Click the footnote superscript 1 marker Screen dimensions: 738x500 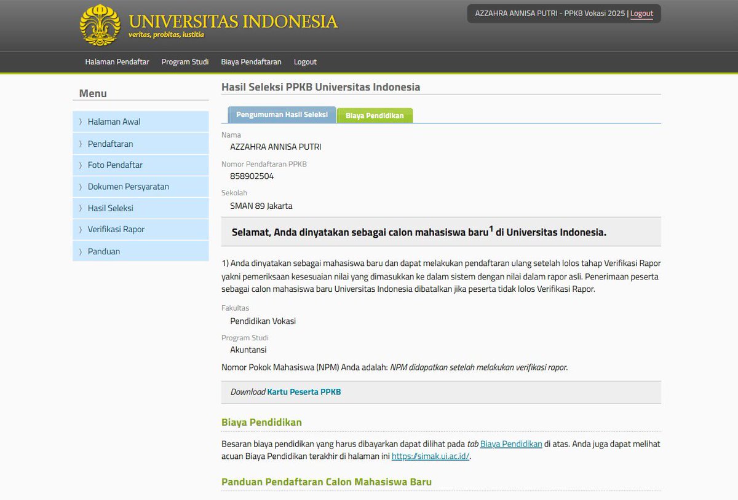(x=491, y=229)
